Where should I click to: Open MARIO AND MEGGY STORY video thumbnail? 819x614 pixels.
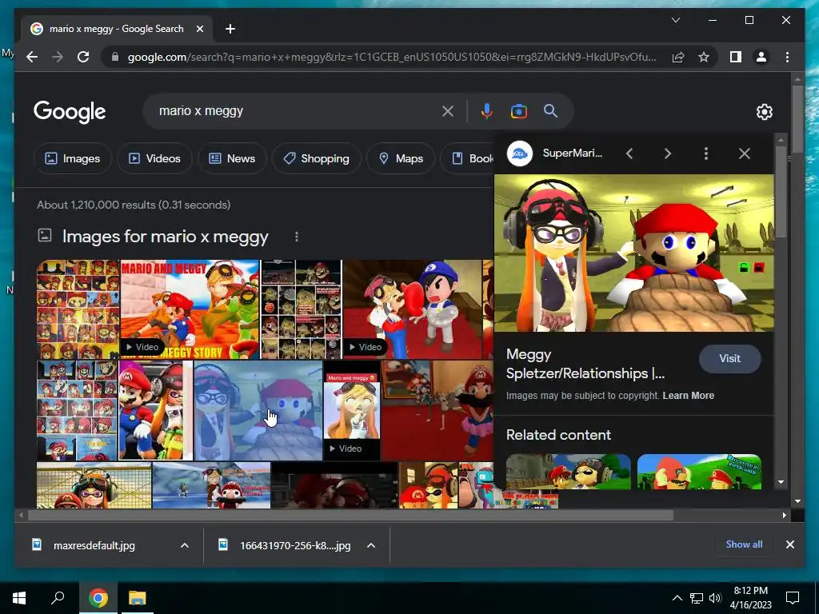[190, 309]
